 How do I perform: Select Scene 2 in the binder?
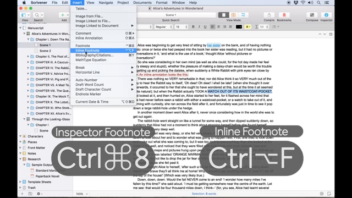tap(45, 51)
